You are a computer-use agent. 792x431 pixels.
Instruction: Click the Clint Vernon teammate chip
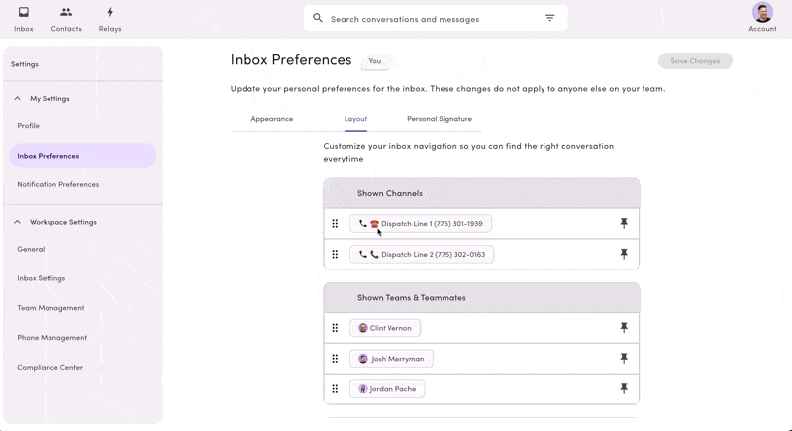(x=385, y=328)
